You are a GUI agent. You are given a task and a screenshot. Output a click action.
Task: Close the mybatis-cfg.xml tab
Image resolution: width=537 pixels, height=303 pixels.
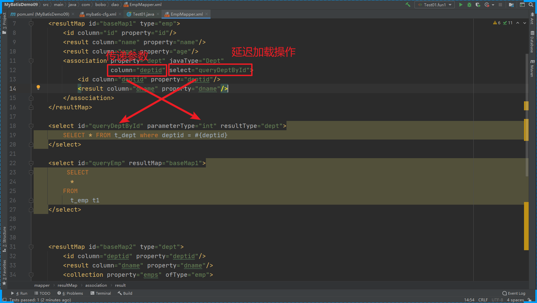coord(120,14)
